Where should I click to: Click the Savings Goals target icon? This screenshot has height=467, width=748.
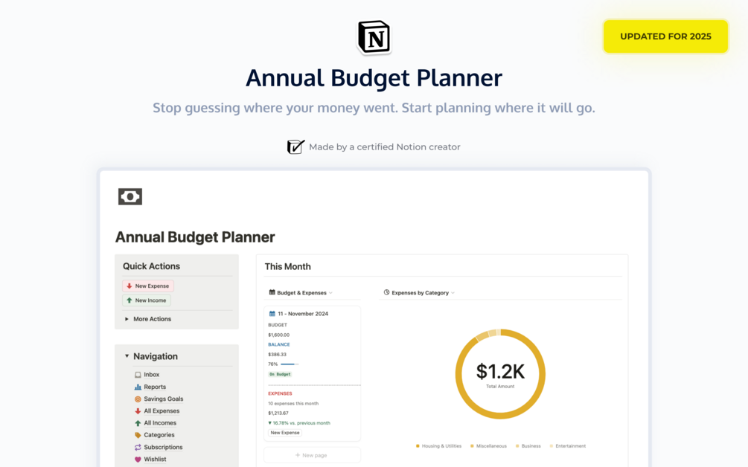[138, 399]
